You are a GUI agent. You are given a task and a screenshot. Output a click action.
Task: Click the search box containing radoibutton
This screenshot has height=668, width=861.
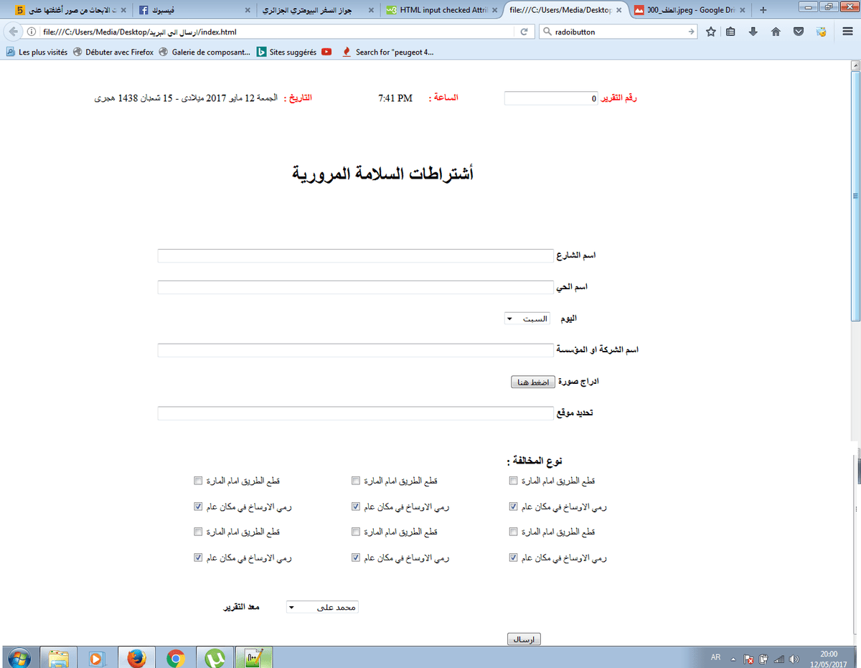pos(618,32)
